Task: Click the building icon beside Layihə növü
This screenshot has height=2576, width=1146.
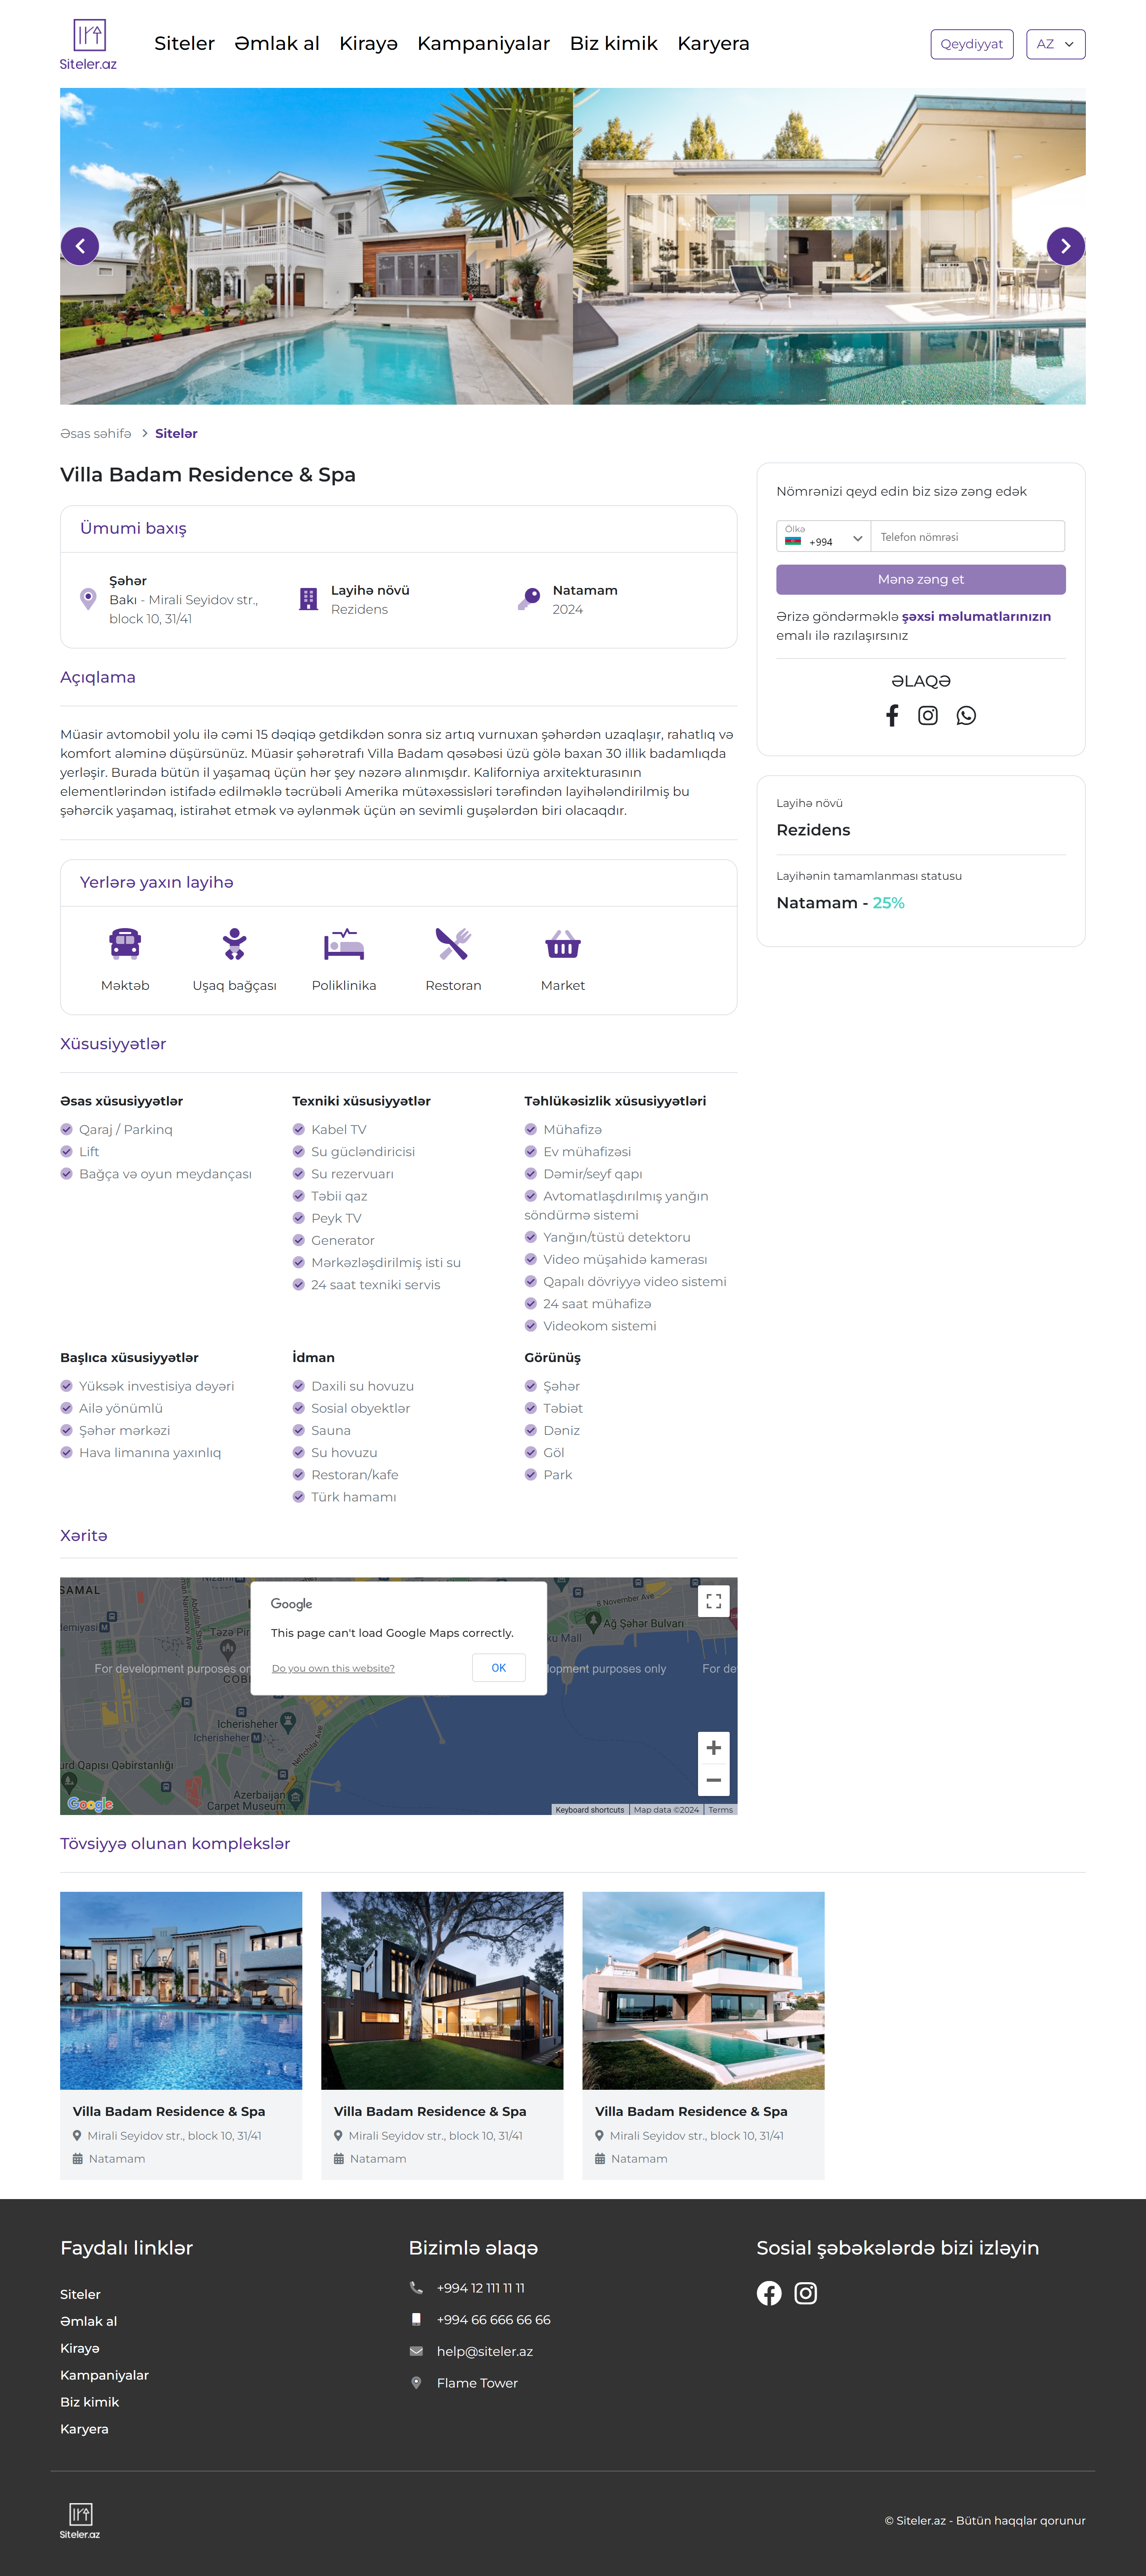Action: pos(309,599)
